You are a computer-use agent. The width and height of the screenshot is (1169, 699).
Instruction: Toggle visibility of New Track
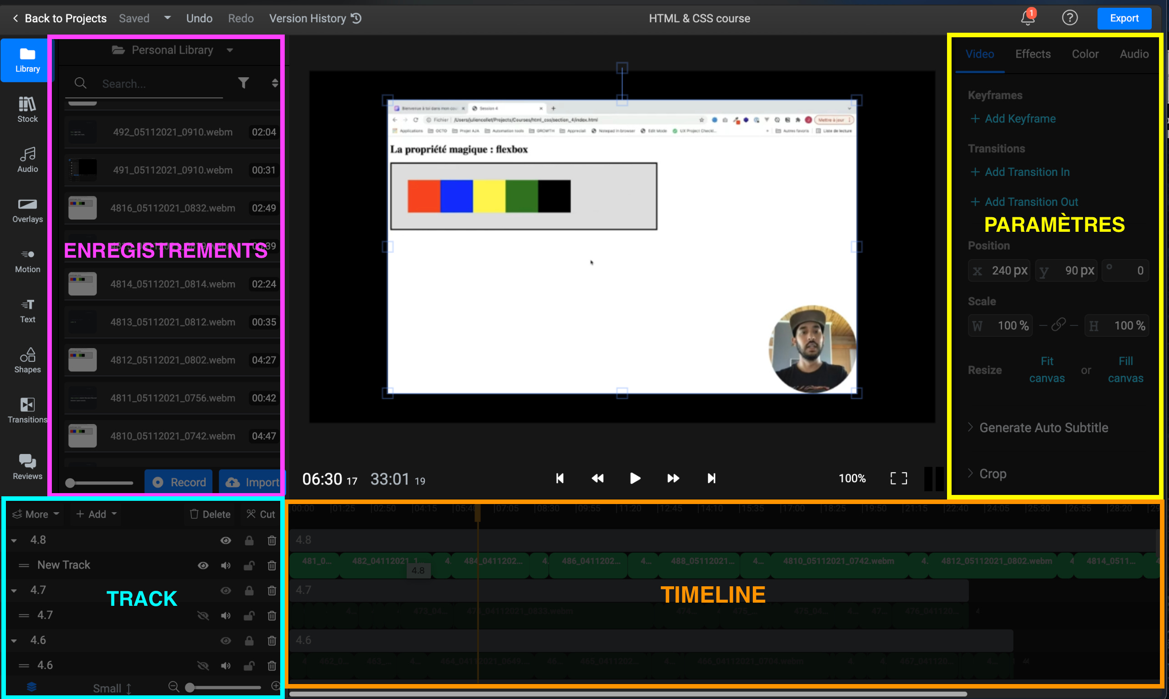(203, 566)
